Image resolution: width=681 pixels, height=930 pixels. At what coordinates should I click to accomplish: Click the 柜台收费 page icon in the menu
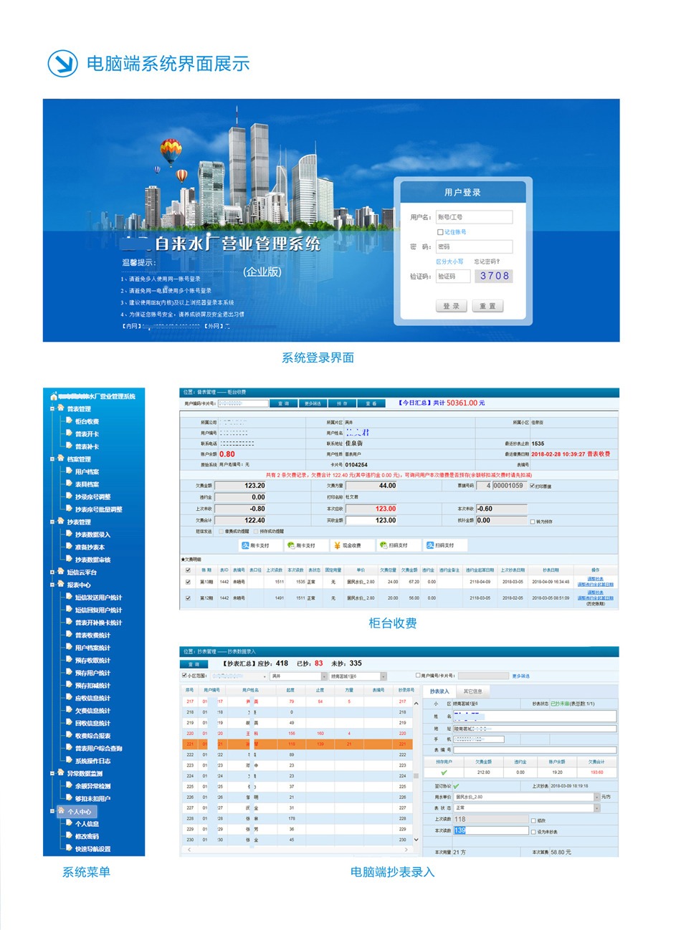pyautogui.click(x=69, y=421)
